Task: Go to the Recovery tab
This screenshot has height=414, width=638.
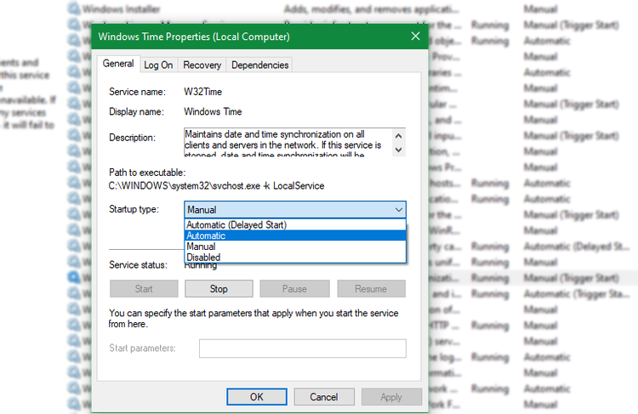Action: (x=202, y=65)
